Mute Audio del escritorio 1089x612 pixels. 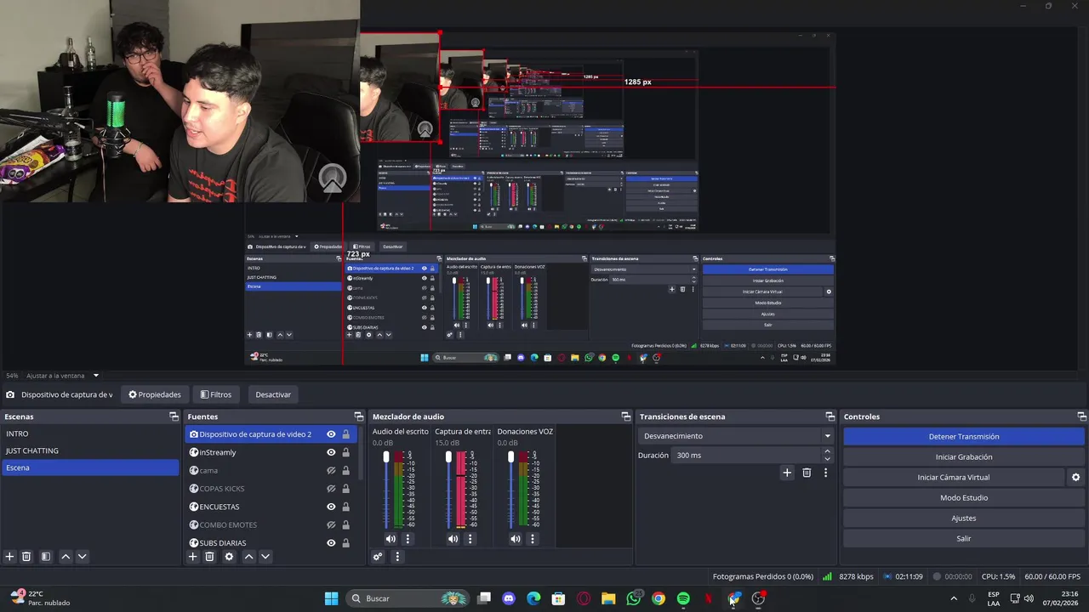pyautogui.click(x=391, y=539)
